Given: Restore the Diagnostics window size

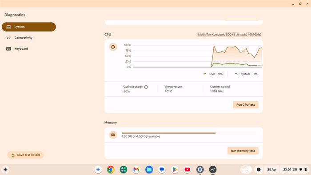Looking at the screenshot, I should click(x=300, y=4).
